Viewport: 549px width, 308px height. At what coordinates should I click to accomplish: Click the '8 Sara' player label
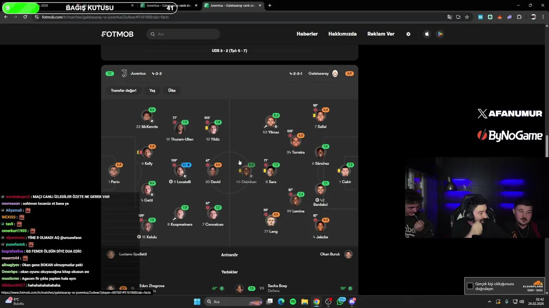tap(271, 182)
